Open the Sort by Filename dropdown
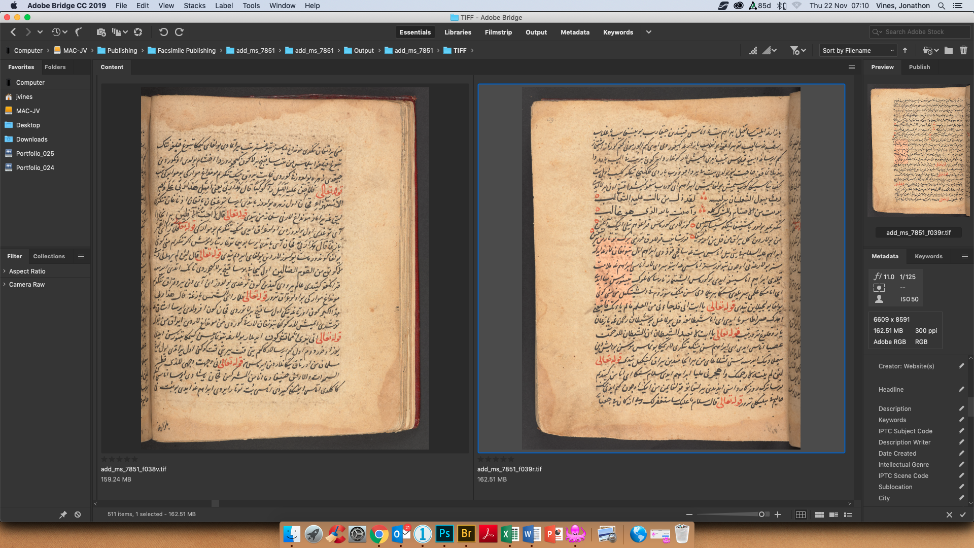This screenshot has width=974, height=548. (858, 50)
